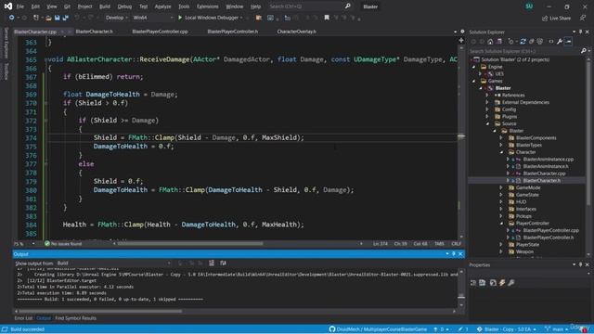This screenshot has height=334, width=594.
Task: Click the Collapse All icon in Solution Explorer
Action: pos(532,42)
